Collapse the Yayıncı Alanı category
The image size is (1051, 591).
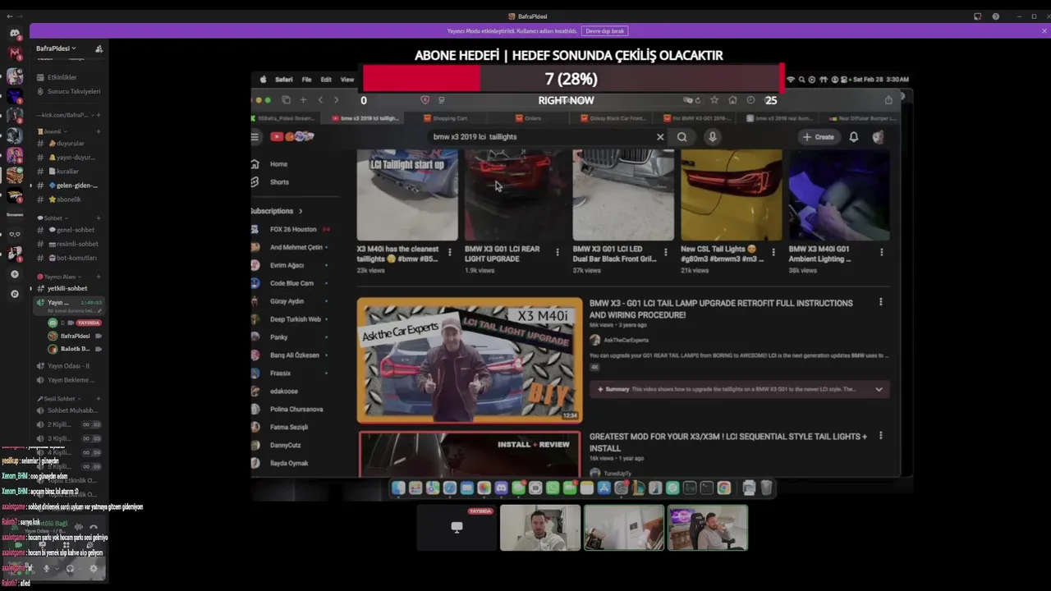[x=60, y=277]
